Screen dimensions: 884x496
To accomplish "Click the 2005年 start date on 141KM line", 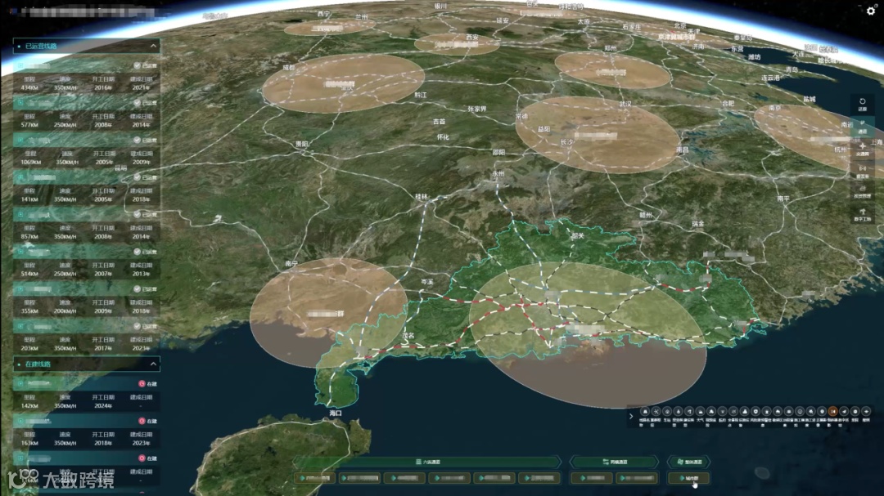I will [103, 199].
